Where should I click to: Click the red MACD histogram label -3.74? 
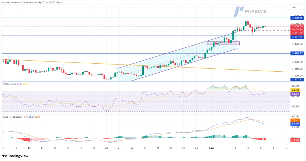(295, 140)
